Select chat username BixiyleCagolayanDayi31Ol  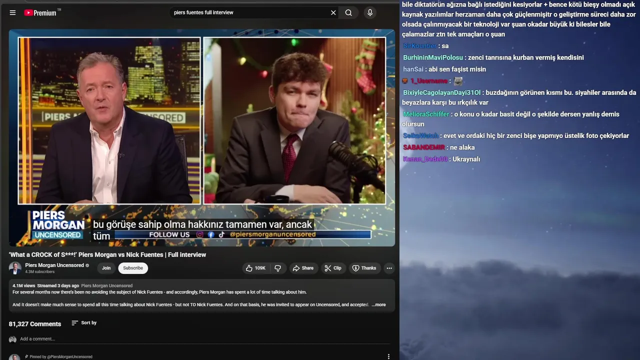coord(441,92)
